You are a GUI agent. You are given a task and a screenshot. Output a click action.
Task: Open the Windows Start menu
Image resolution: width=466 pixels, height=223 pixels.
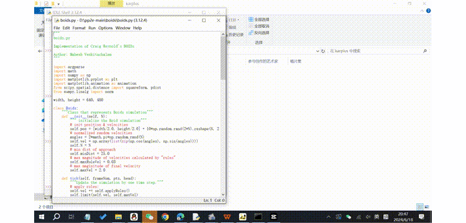pos(42,217)
